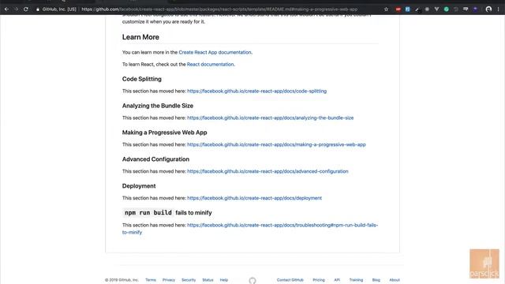The image size is (505, 284).
Task: Open the Training footer link
Action: coord(356,280)
